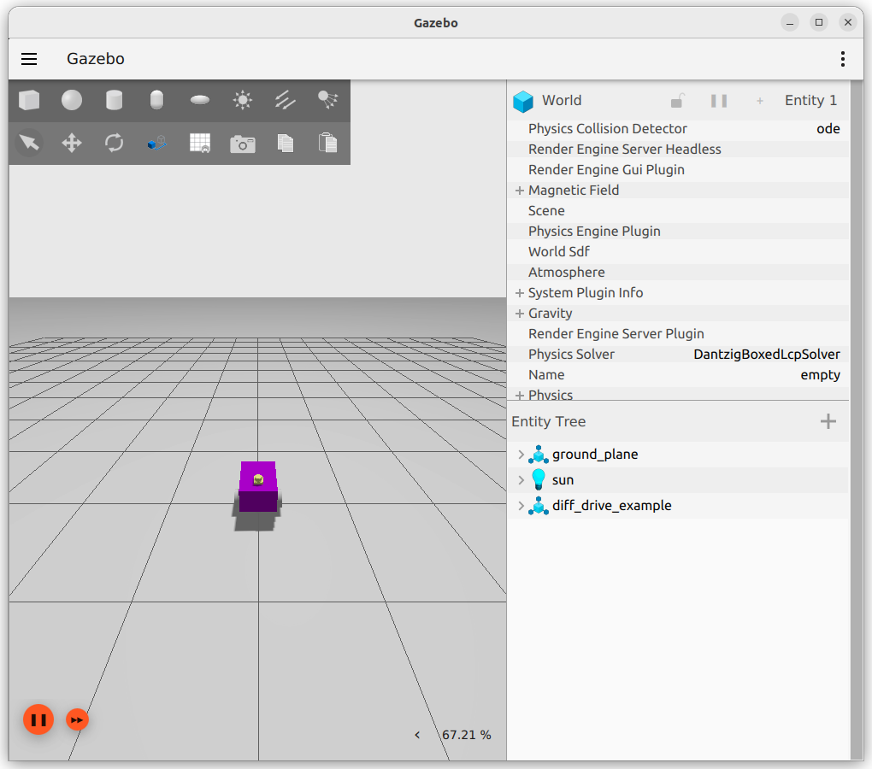Click the Physics Collision Detector row
872x769 pixels.
678,129
